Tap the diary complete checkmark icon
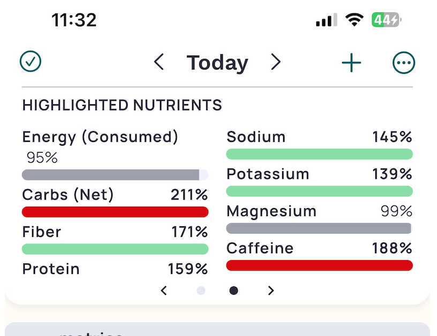The image size is (437, 336). pos(31,62)
